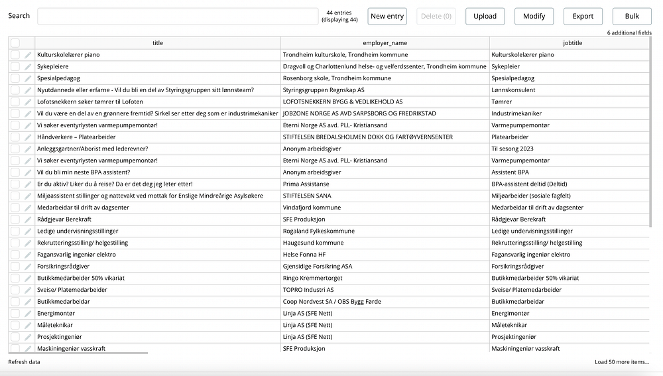Open the Bulk actions button
The width and height of the screenshot is (663, 376).
click(x=632, y=16)
